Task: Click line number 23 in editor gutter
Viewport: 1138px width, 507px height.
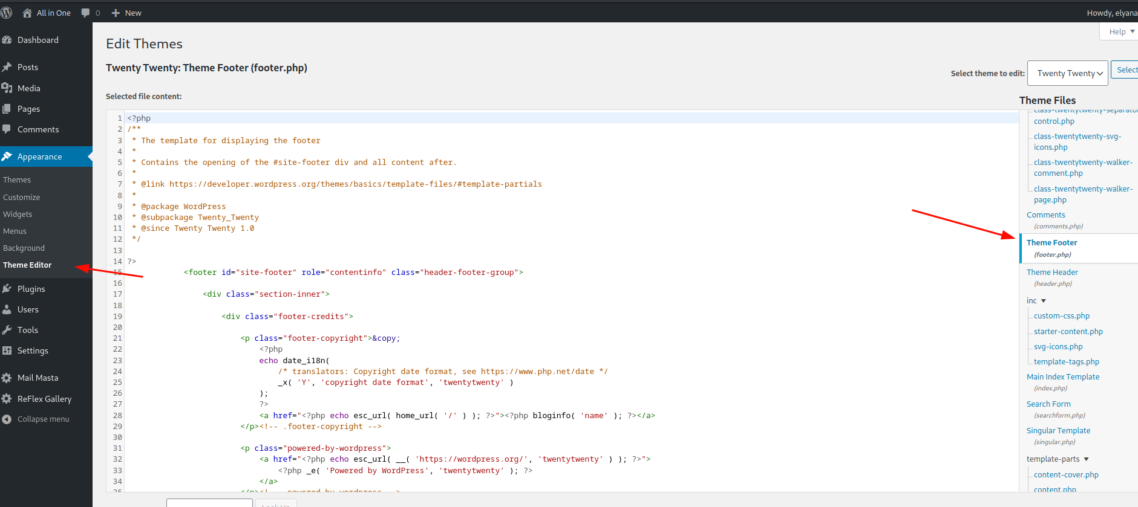Action: tap(117, 361)
